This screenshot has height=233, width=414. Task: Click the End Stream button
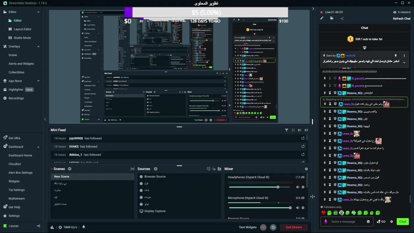coord(294,227)
